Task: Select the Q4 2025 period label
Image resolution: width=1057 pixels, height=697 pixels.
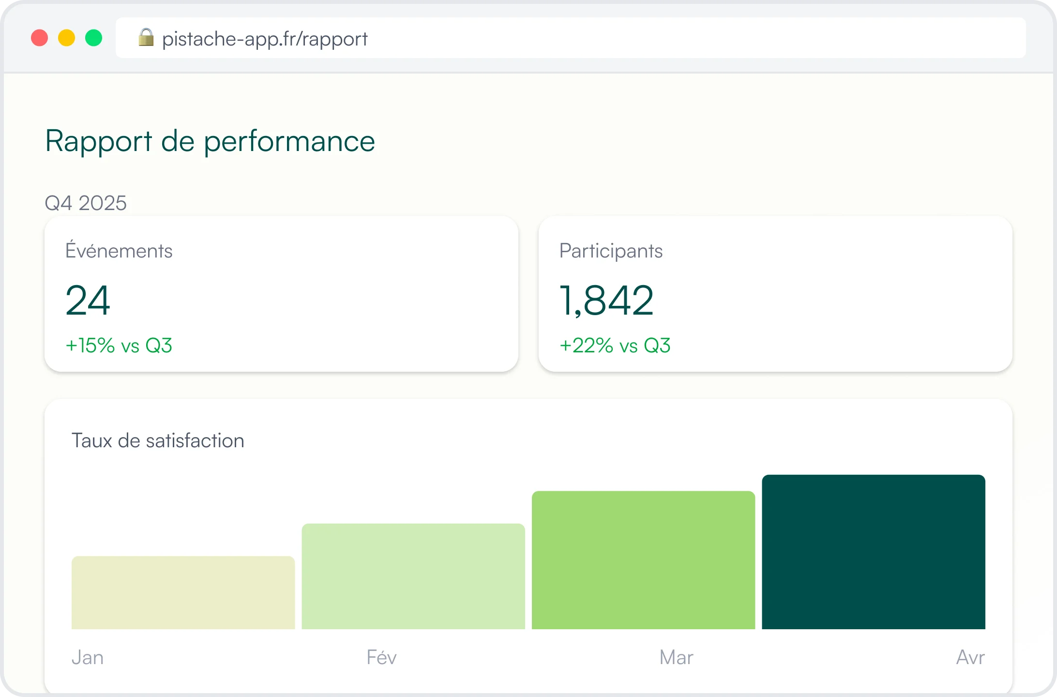Action: pyautogui.click(x=86, y=203)
